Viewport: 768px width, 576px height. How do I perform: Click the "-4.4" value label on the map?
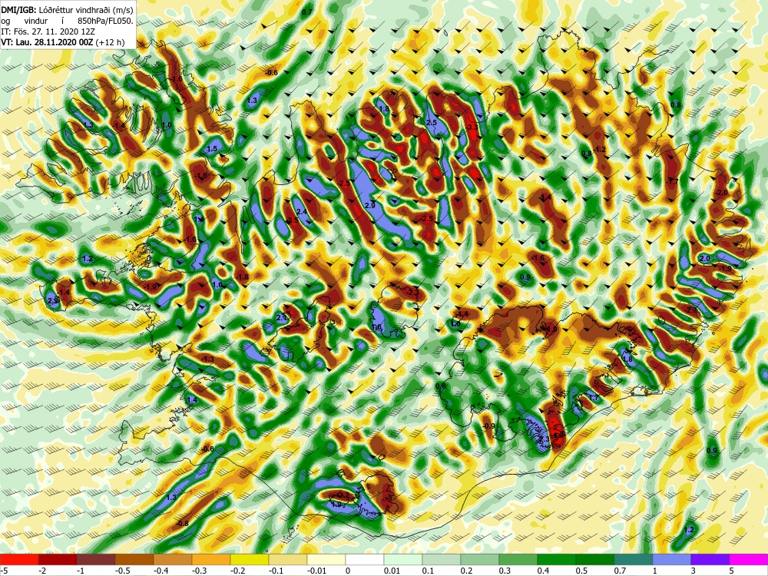coord(462,314)
